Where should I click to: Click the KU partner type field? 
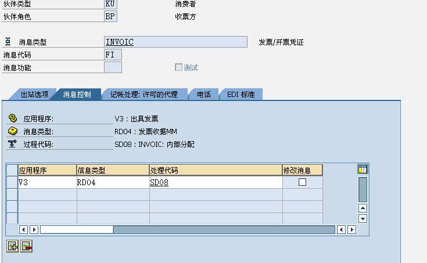pos(110,4)
